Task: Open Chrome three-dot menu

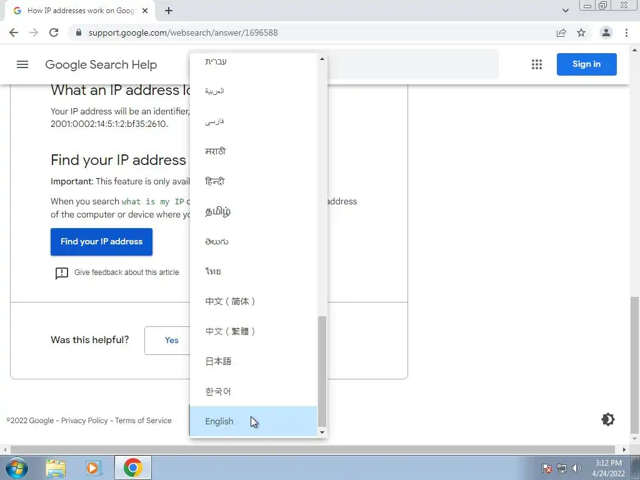Action: (x=626, y=32)
